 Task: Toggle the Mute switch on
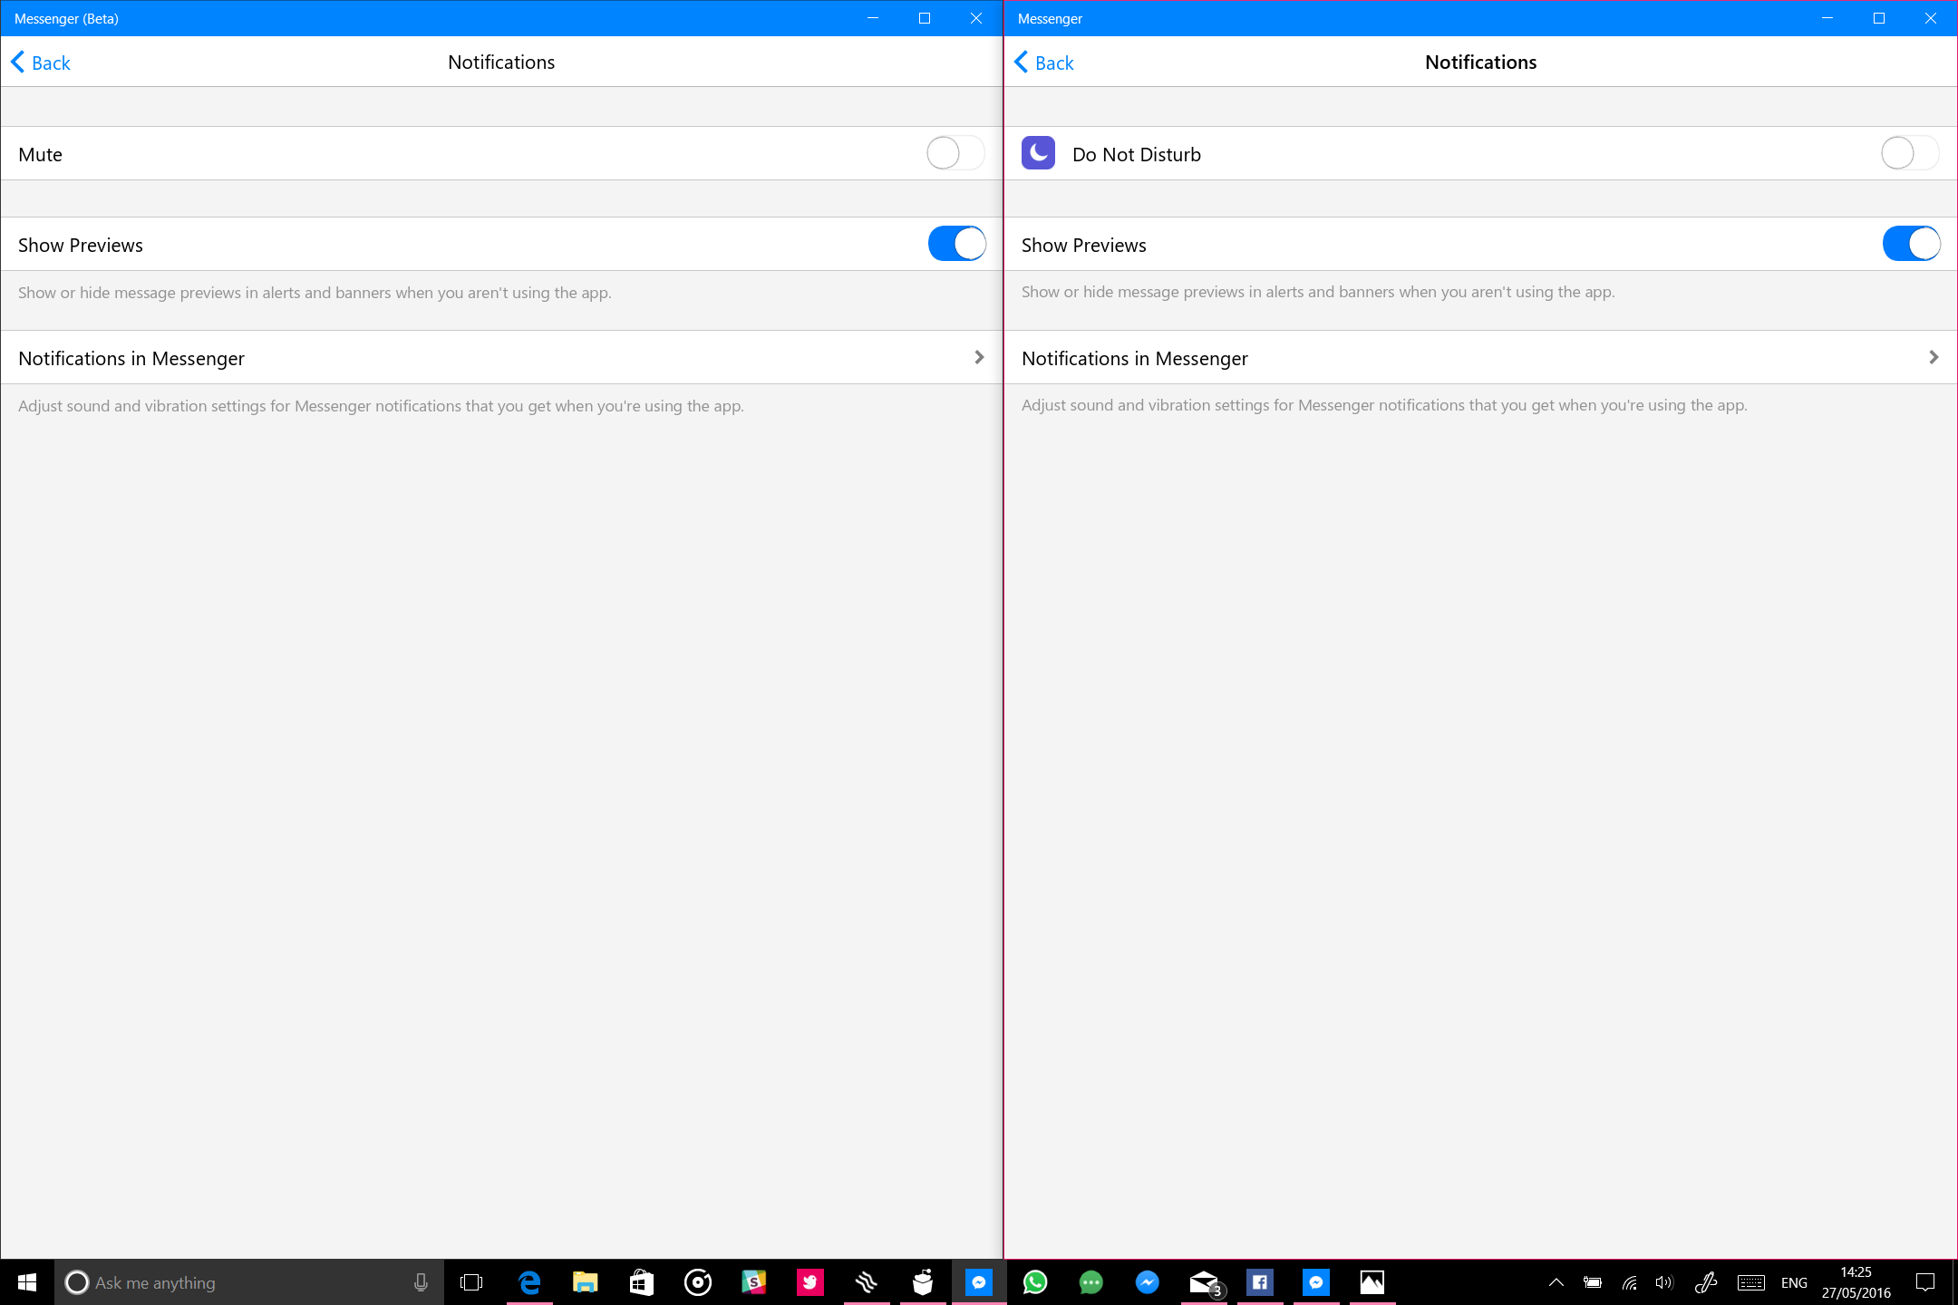[x=955, y=153]
